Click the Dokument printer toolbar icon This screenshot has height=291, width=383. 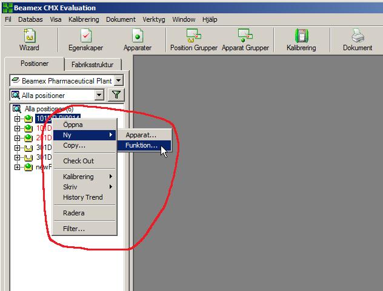358,36
